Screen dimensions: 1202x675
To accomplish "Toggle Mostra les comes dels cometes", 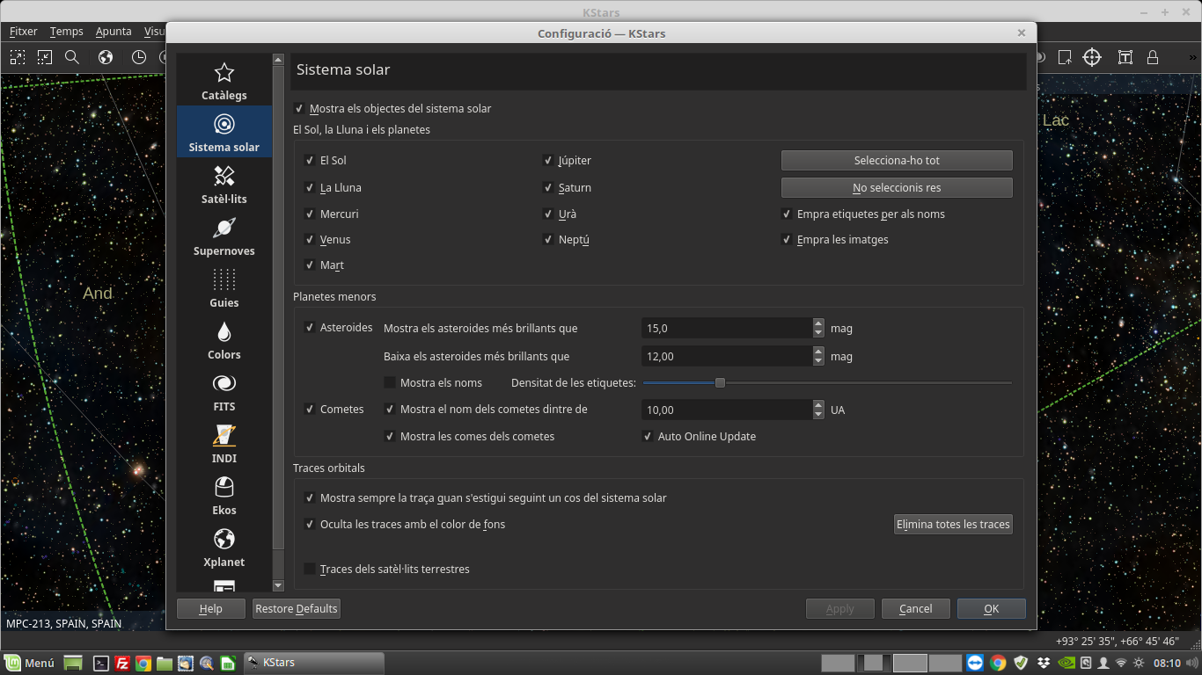I will click(x=470, y=437).
